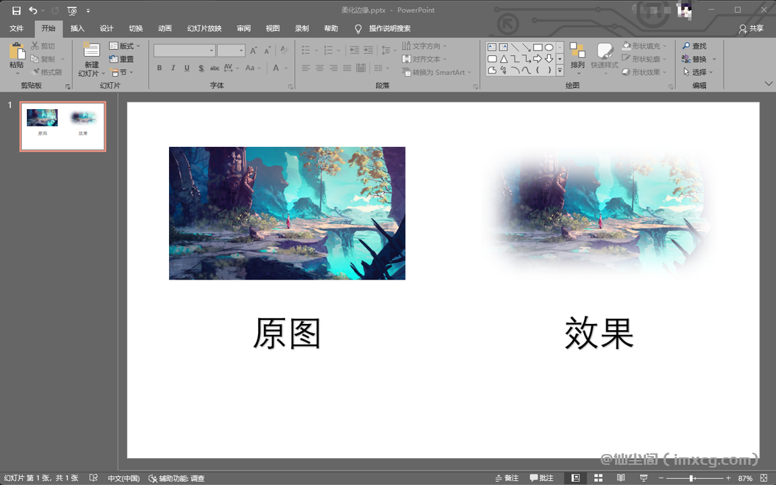Image resolution: width=776 pixels, height=485 pixels.
Task: Toggle Underline formatting
Action: tap(187, 68)
